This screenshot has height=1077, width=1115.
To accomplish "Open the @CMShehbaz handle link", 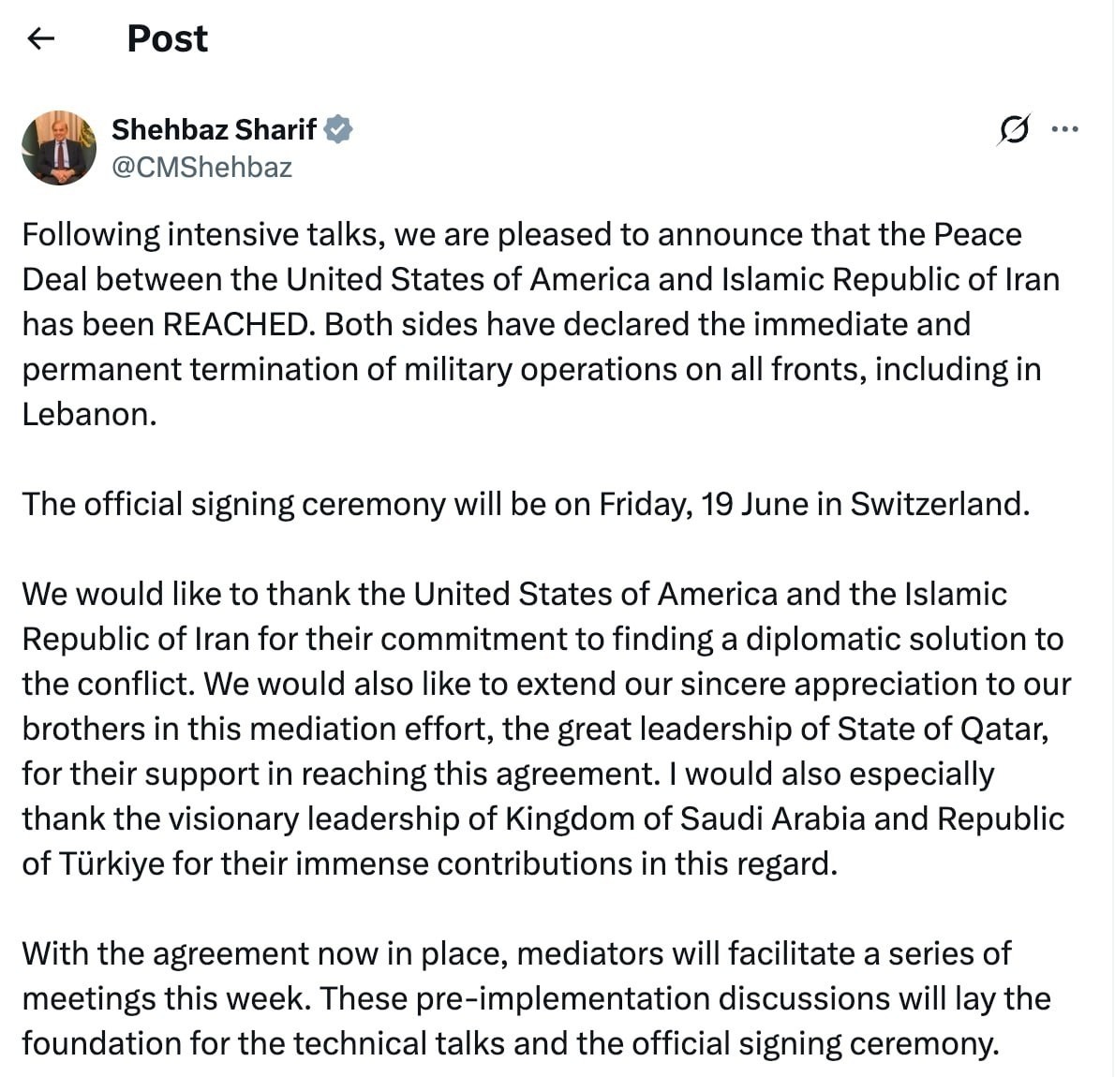I will click(202, 167).
